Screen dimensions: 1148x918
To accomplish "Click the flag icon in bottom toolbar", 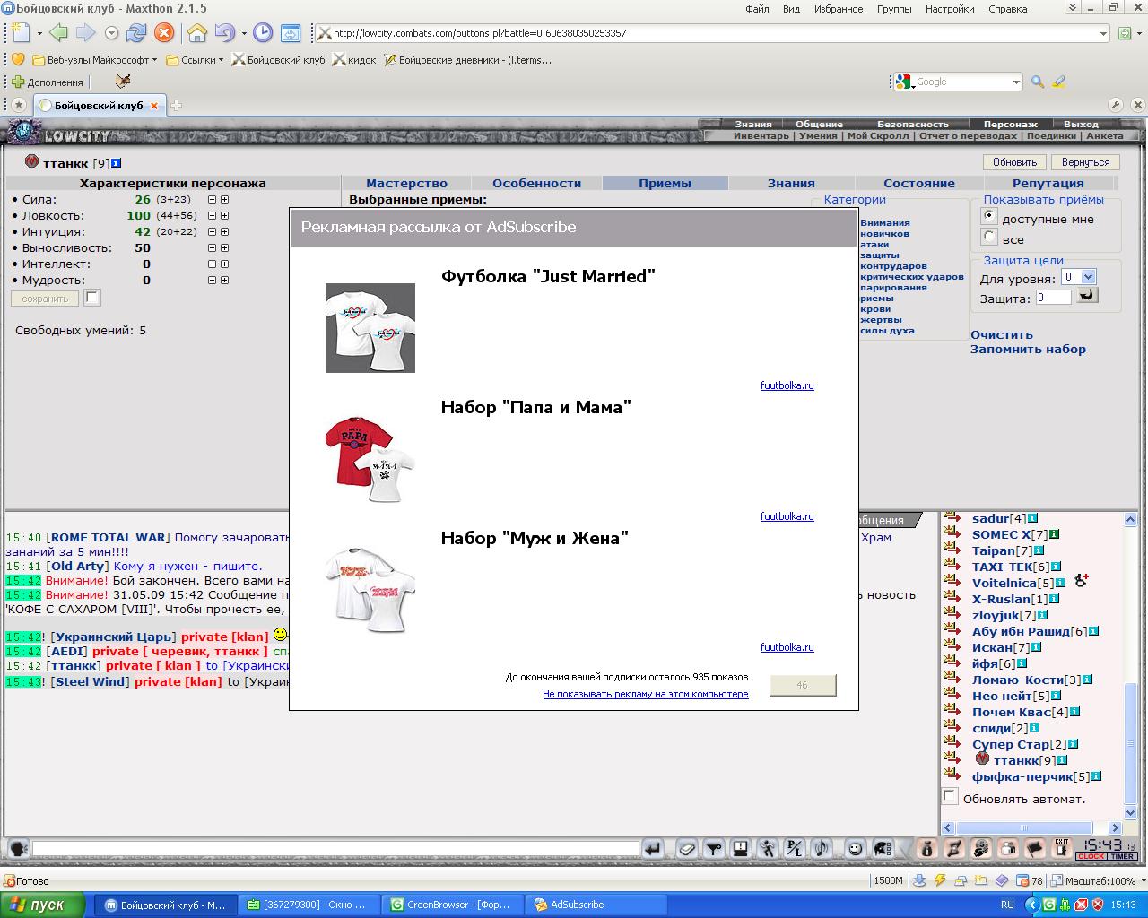I will (x=1034, y=848).
